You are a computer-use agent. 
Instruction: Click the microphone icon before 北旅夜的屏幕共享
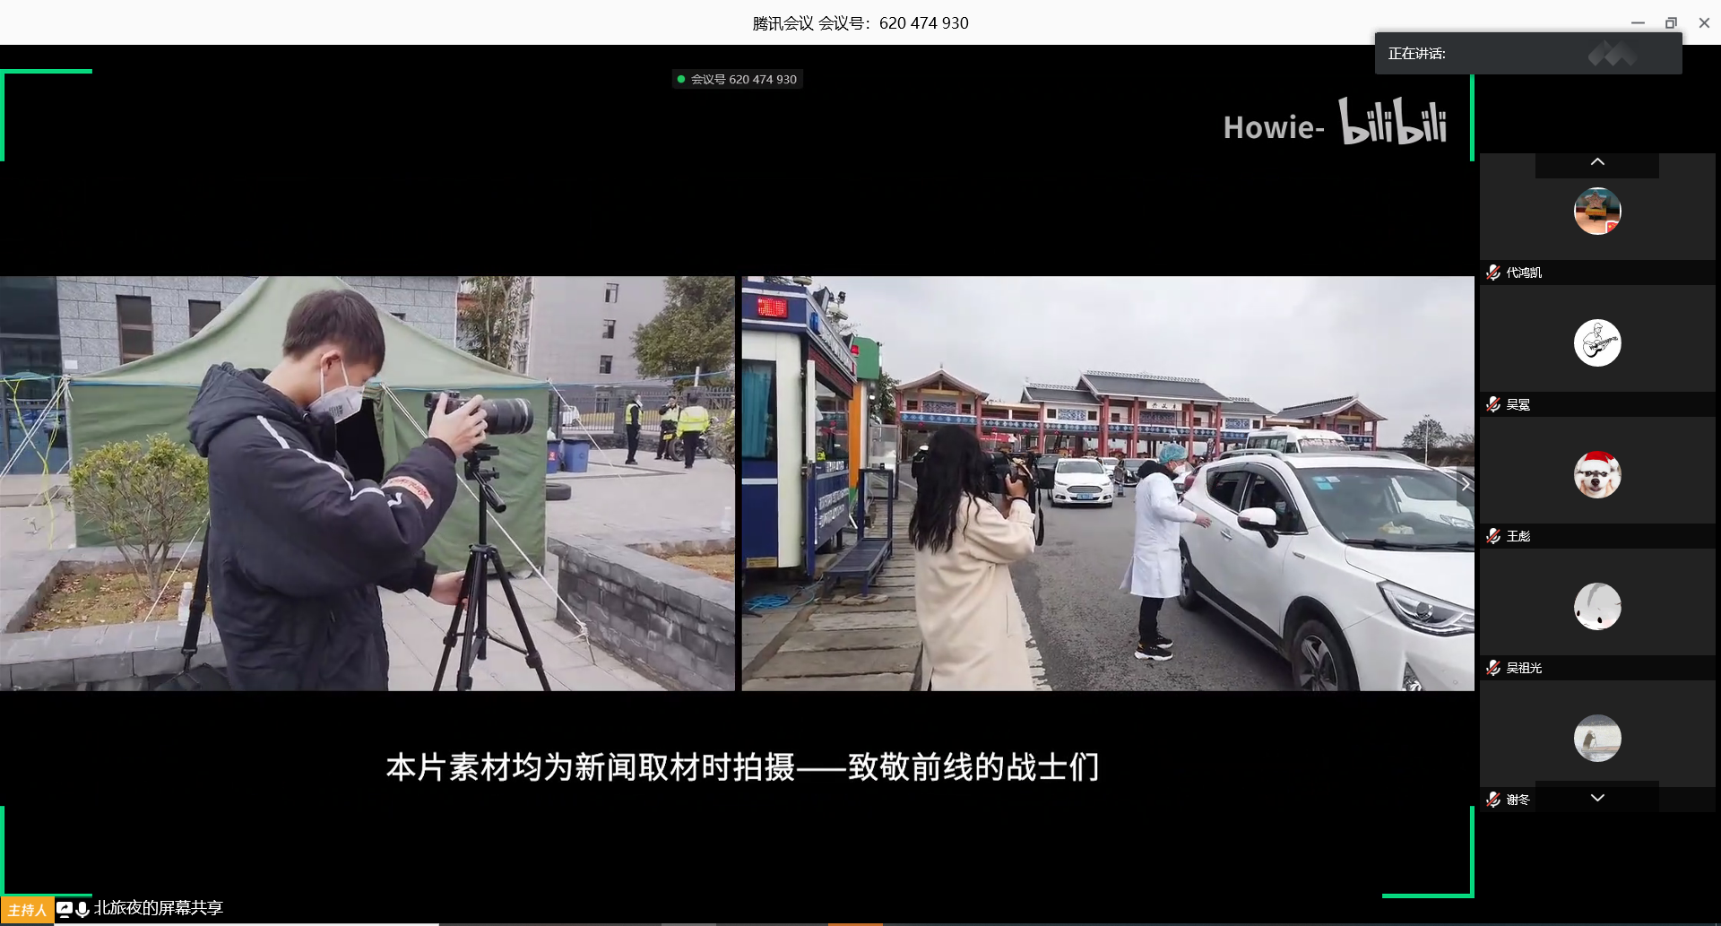(82, 909)
